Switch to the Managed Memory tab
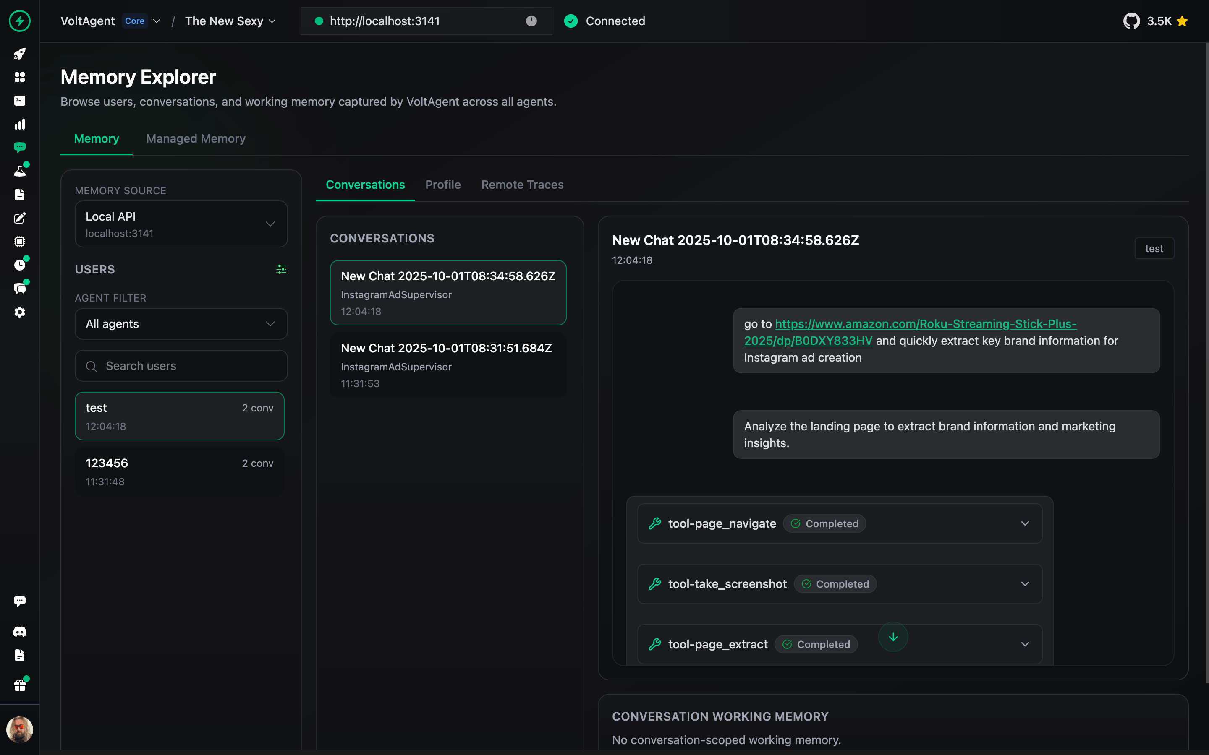The image size is (1209, 755). tap(195, 138)
